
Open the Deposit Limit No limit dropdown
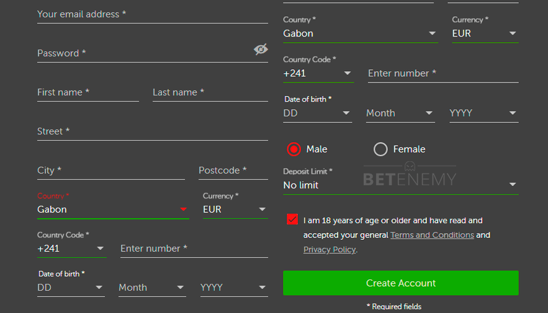(400, 185)
